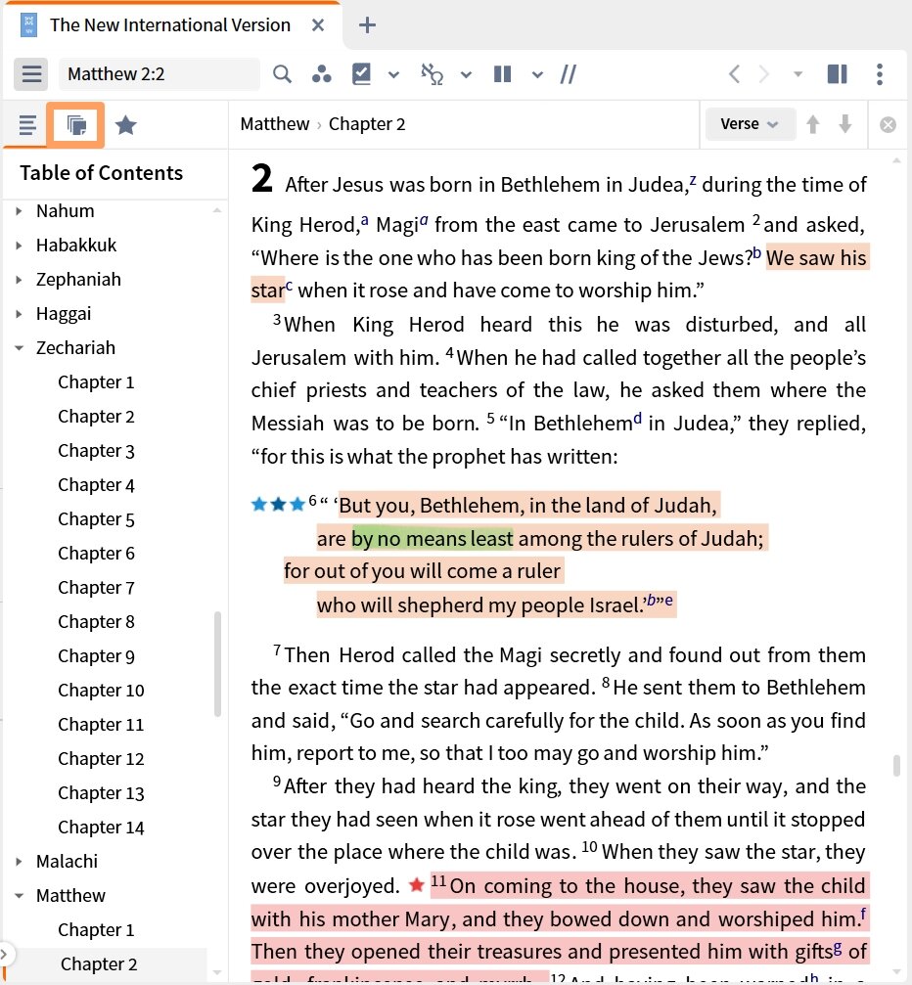
Task: Open Matthew Chapter 1
Action: (x=96, y=929)
